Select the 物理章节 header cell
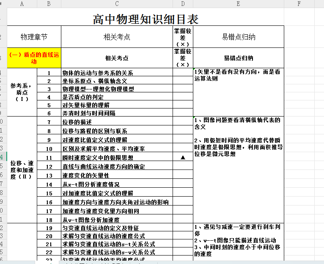324x264 pixels. point(34,37)
